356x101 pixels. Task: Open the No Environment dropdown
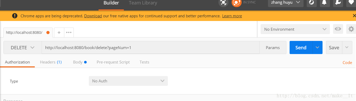(295, 29)
